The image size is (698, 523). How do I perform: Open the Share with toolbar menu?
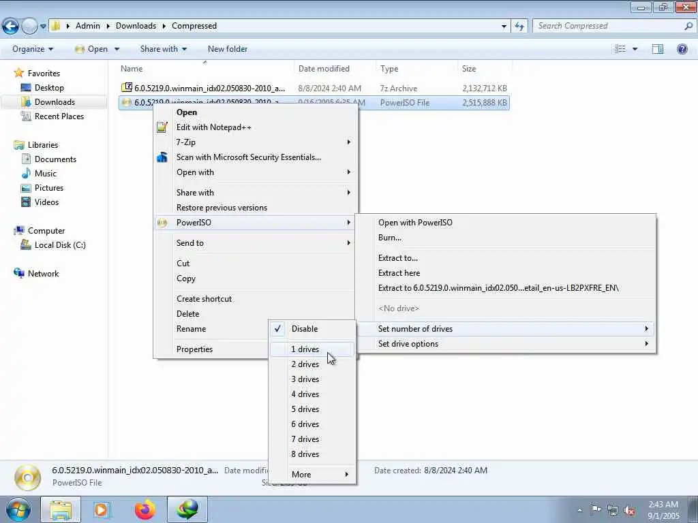pyautogui.click(x=164, y=49)
